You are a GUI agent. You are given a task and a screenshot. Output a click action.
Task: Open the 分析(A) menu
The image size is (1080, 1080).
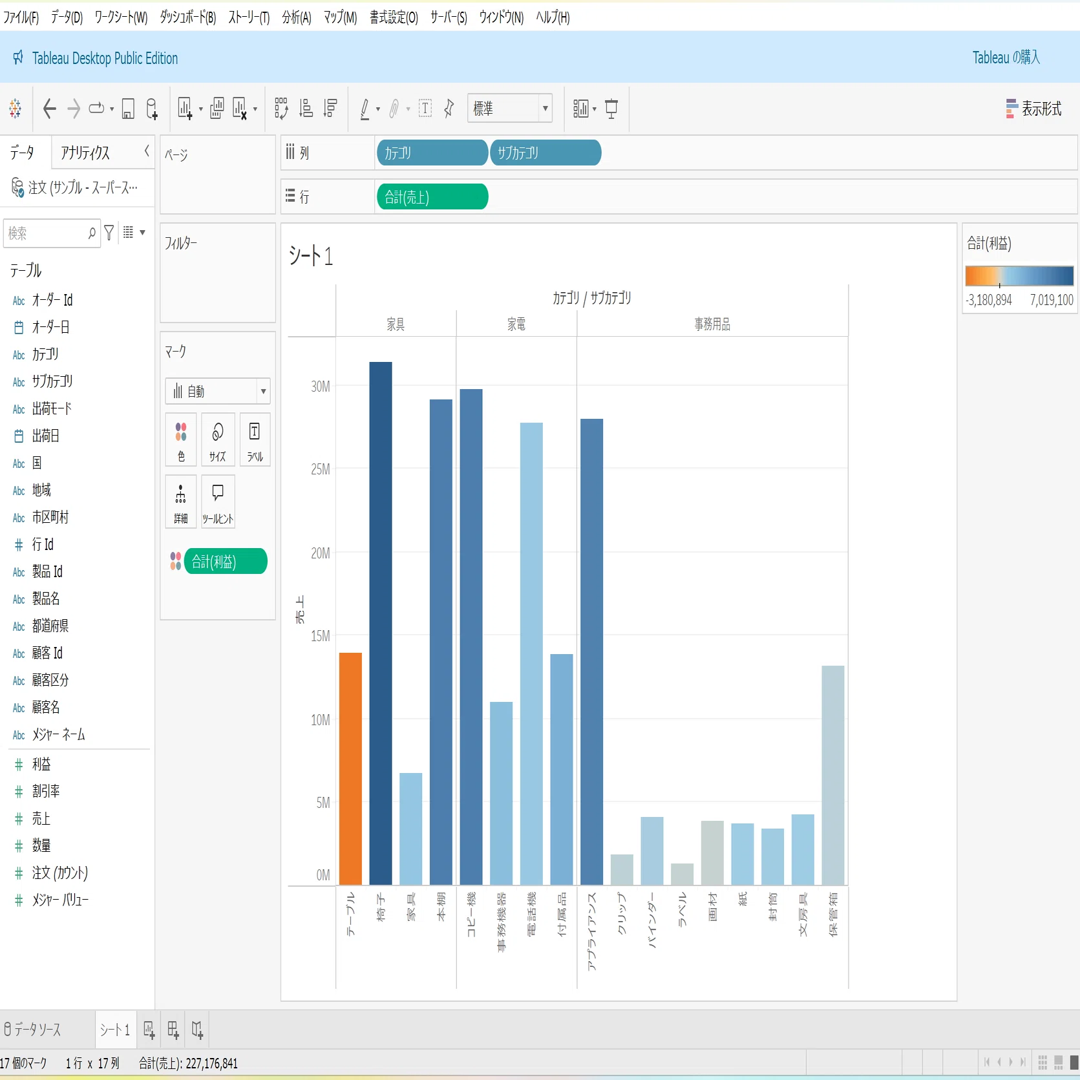(297, 17)
